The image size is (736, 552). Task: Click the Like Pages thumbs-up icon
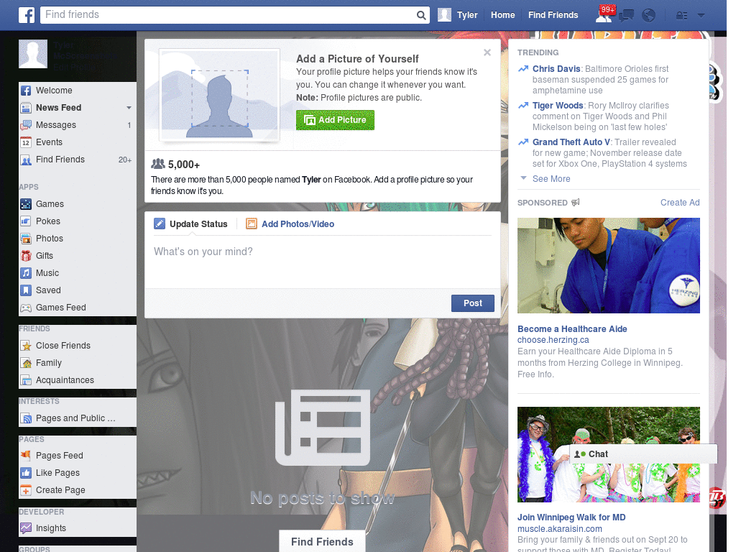(26, 473)
